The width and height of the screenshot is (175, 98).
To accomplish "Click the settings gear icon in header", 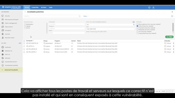I will click(x=149, y=7).
